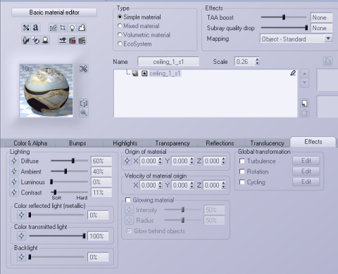338x274 pixels.
Task: Click the delete layer trash icon
Action: point(304,112)
